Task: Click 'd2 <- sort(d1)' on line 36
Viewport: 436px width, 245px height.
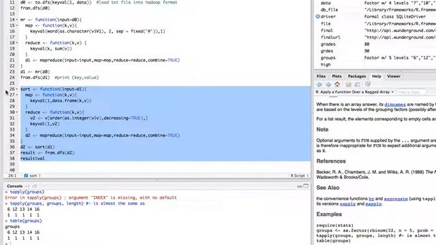Action: pos(37,147)
